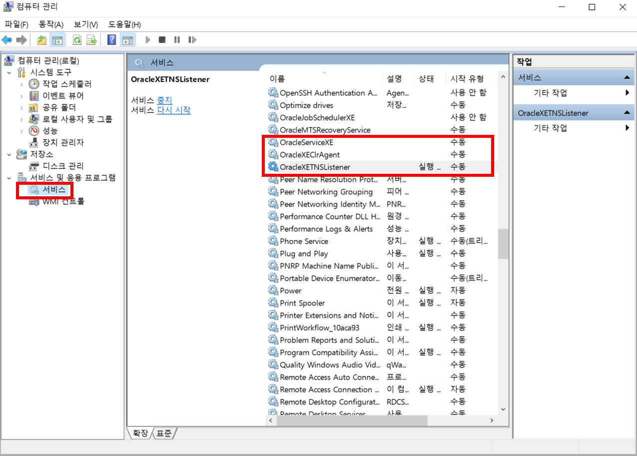Collapse the 서비스 section in 작업 pane
Viewport: 637px width, 456px height.
click(x=627, y=77)
